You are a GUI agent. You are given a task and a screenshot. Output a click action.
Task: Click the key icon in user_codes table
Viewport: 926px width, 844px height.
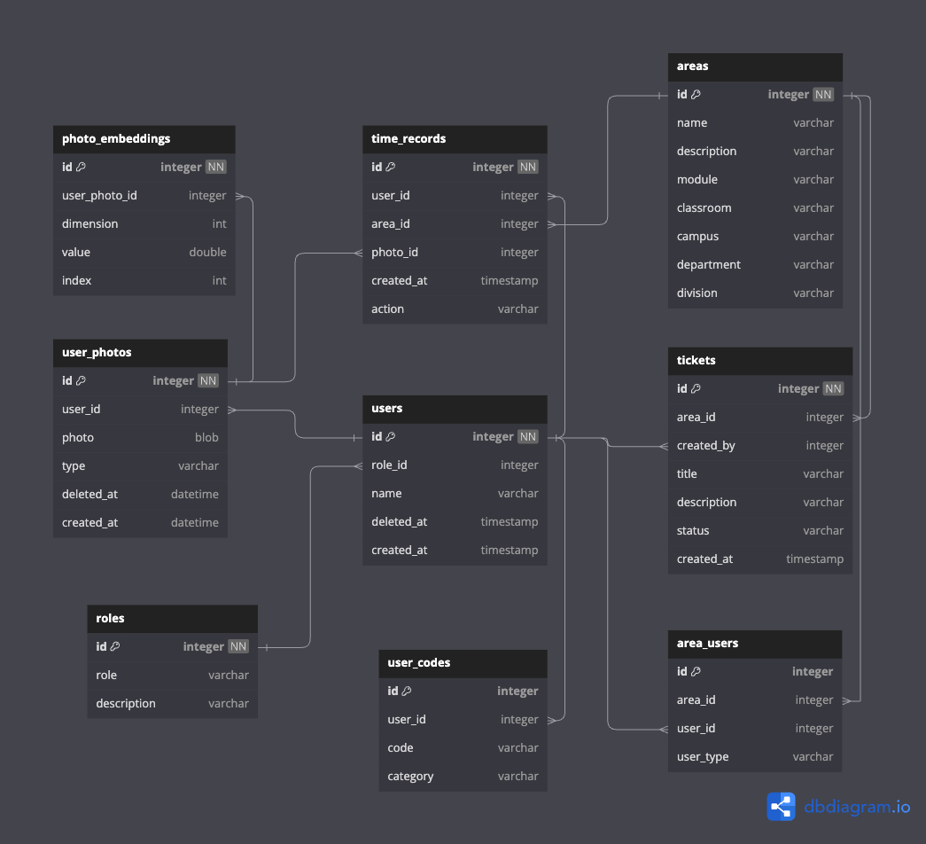click(x=407, y=692)
